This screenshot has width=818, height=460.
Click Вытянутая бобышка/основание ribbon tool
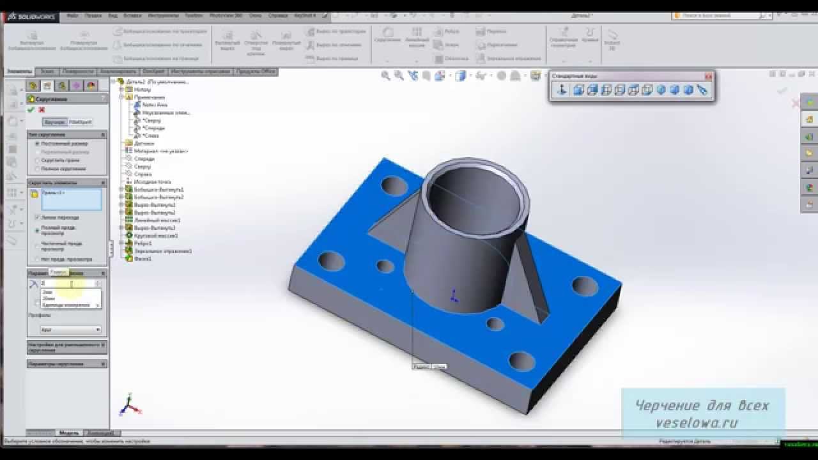point(31,40)
